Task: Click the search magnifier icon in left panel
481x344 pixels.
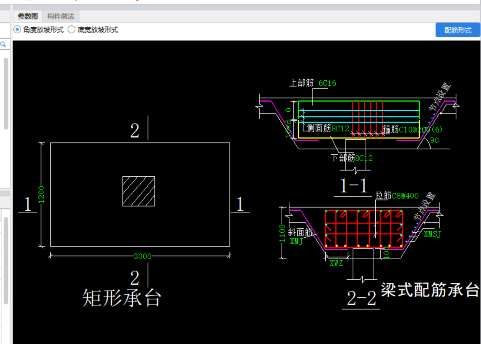Action: pyautogui.click(x=3, y=44)
